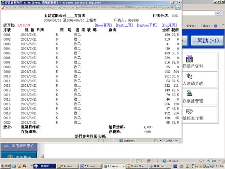
Task: Open the bill report operations icon
Action: pyautogui.click(x=189, y=112)
